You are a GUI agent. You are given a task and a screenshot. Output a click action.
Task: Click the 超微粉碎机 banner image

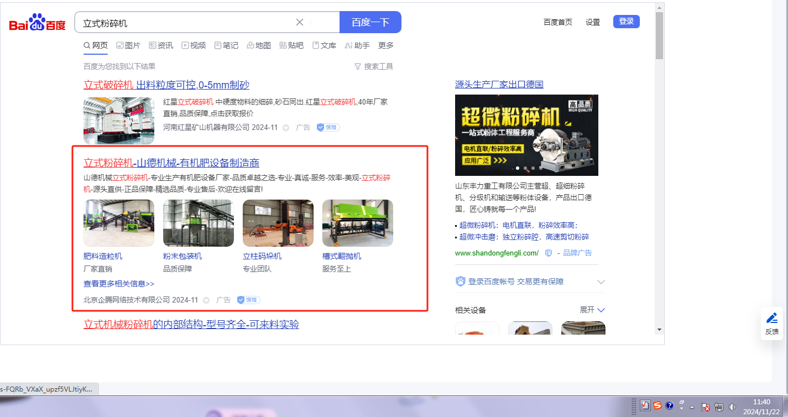pos(526,135)
